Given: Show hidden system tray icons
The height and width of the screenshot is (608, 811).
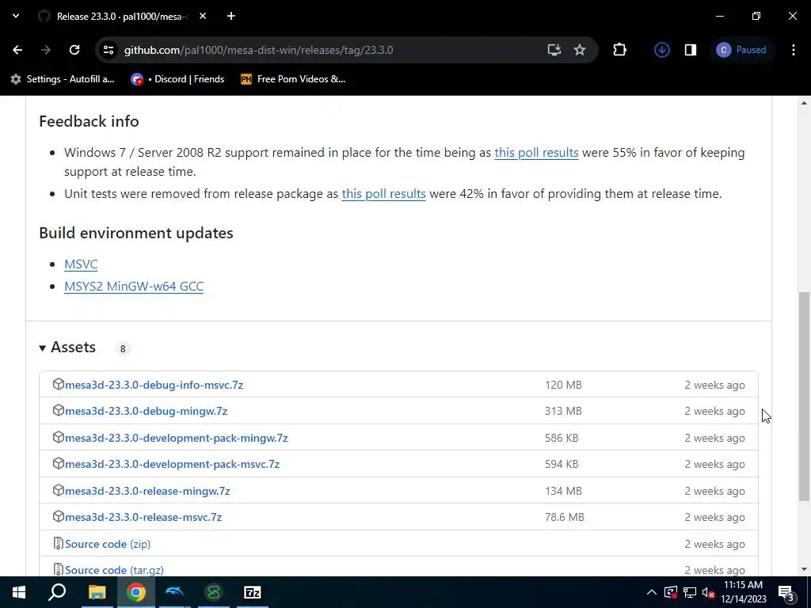Looking at the screenshot, I should point(652,592).
